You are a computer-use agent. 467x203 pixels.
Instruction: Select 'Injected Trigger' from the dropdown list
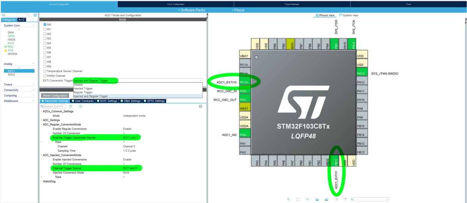tap(138, 88)
